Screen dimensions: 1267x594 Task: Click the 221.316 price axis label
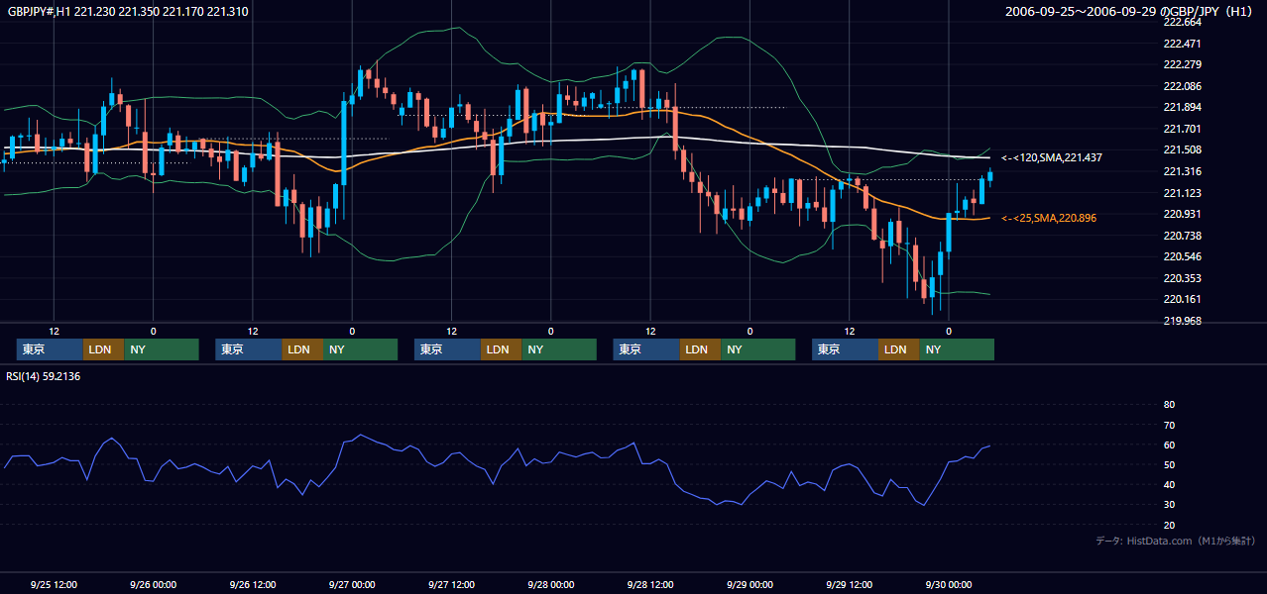coord(1182,171)
